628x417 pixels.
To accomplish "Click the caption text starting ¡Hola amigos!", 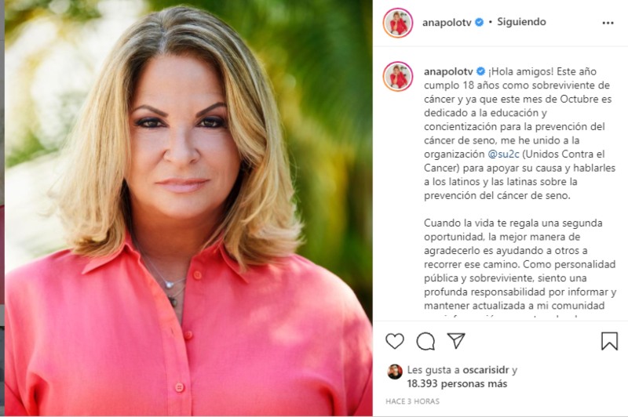I will [520, 133].
